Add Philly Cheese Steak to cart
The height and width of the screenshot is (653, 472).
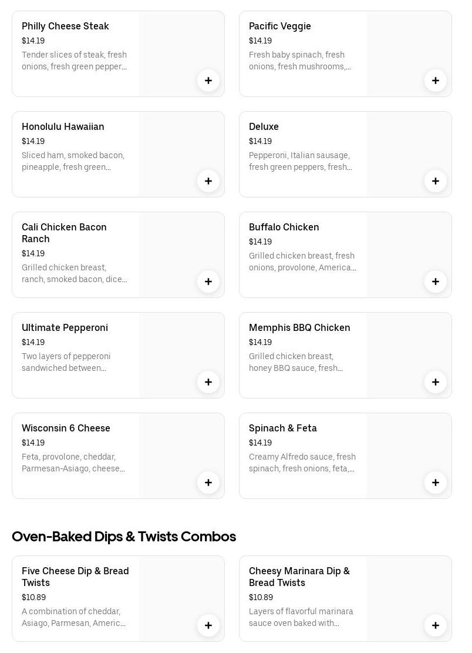point(208,81)
